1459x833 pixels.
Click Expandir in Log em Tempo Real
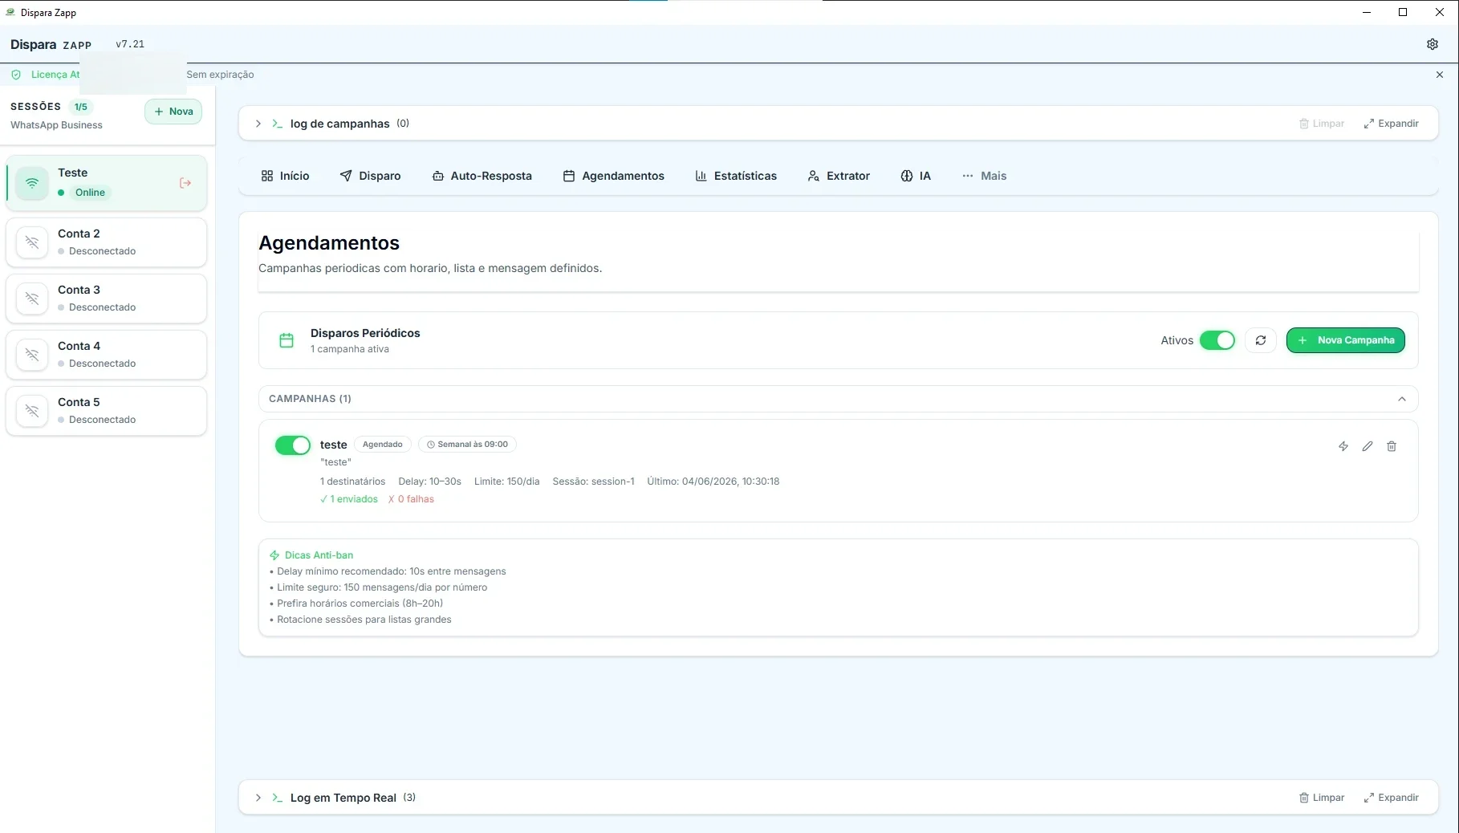[x=1391, y=798]
